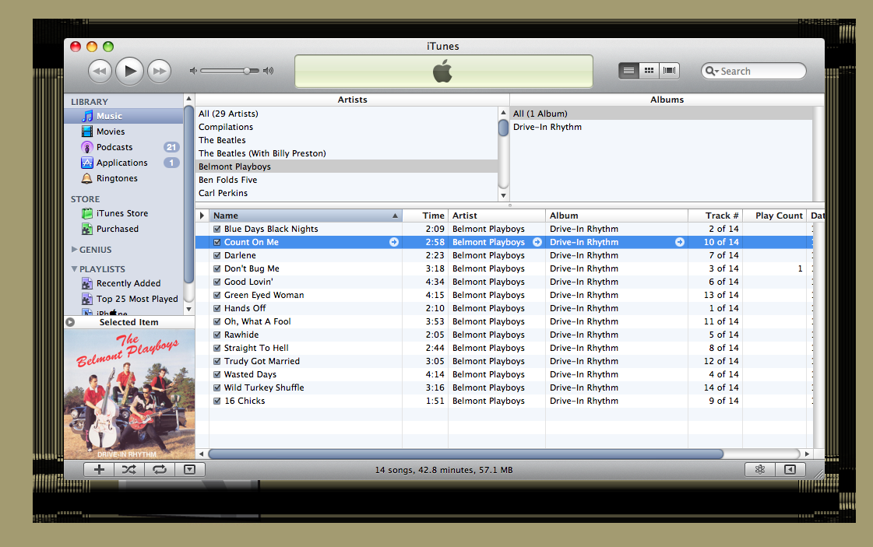Switch to grid album view

pyautogui.click(x=649, y=71)
